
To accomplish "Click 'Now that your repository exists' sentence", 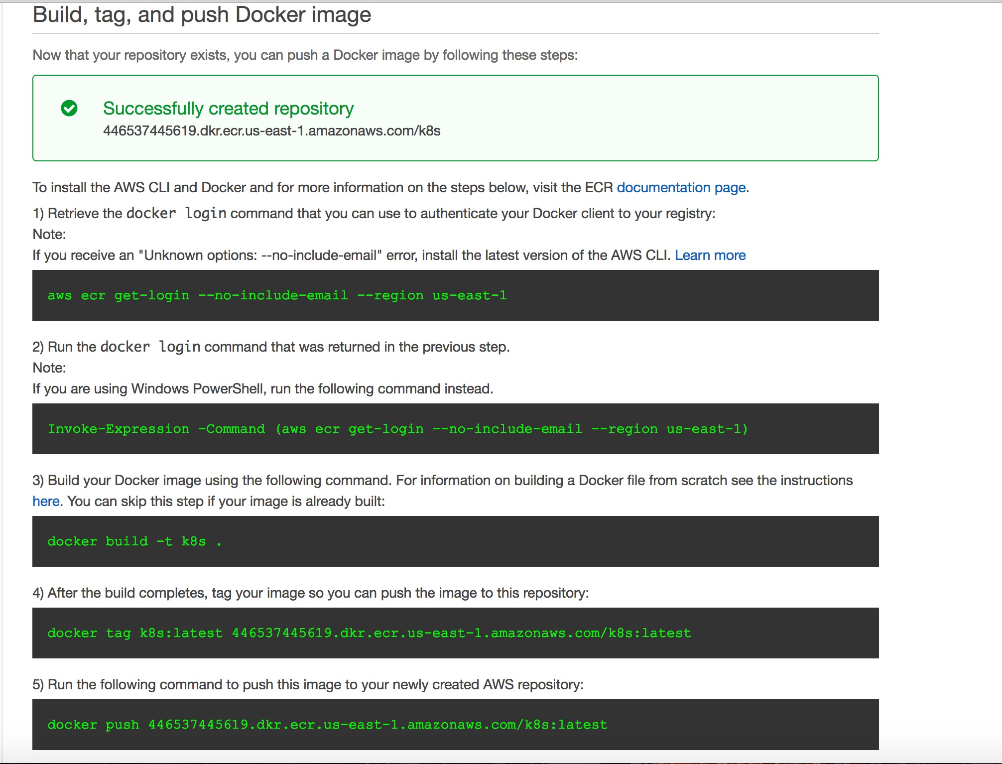I will (305, 55).
